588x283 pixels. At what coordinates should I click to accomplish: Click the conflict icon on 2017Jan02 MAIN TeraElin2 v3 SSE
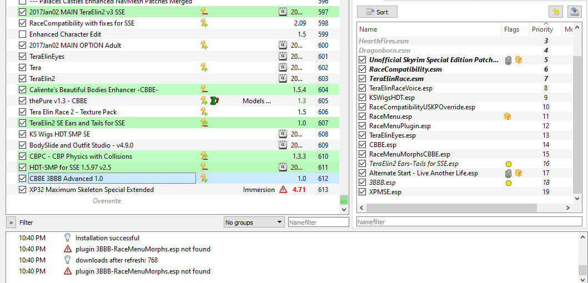click(204, 12)
